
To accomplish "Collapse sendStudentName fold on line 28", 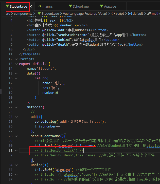I will 16,136.
